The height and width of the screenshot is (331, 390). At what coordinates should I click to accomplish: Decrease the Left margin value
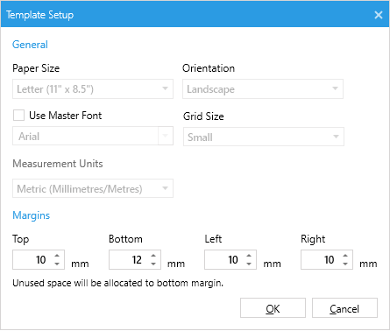pyautogui.click(x=249, y=264)
